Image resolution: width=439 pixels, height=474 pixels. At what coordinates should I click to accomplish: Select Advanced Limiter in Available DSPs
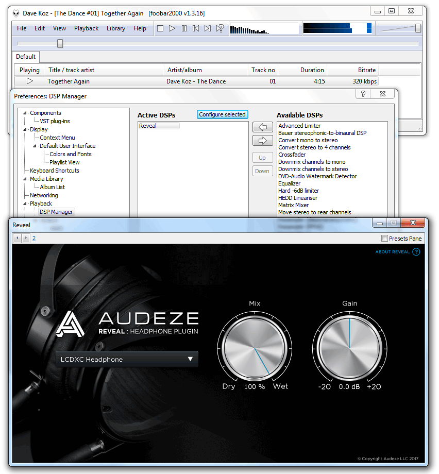point(299,126)
